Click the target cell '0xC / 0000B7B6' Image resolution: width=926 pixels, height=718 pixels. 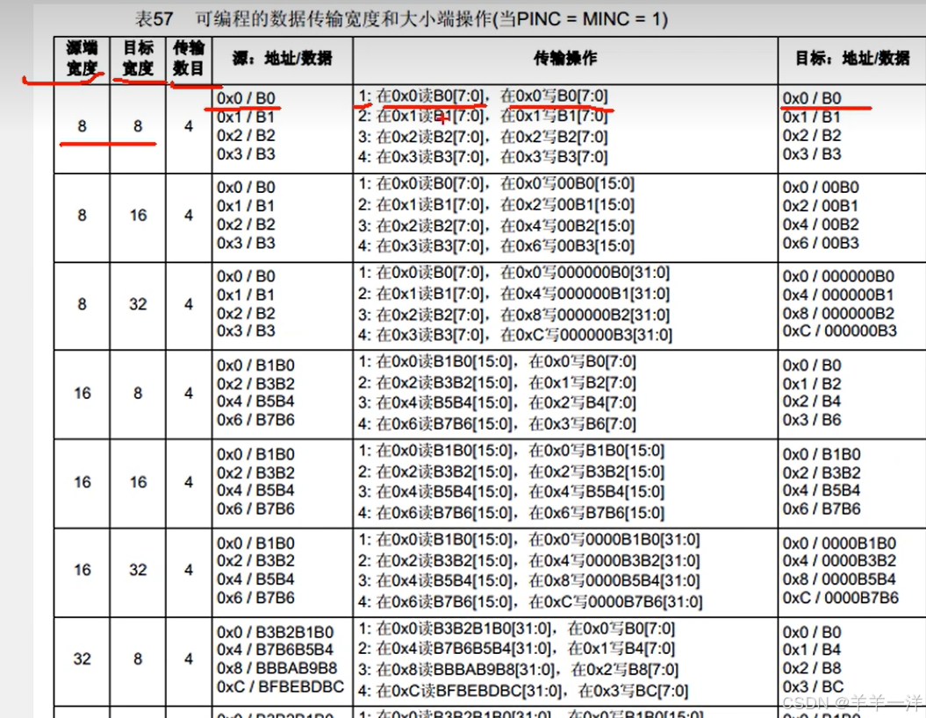pyautogui.click(x=840, y=598)
